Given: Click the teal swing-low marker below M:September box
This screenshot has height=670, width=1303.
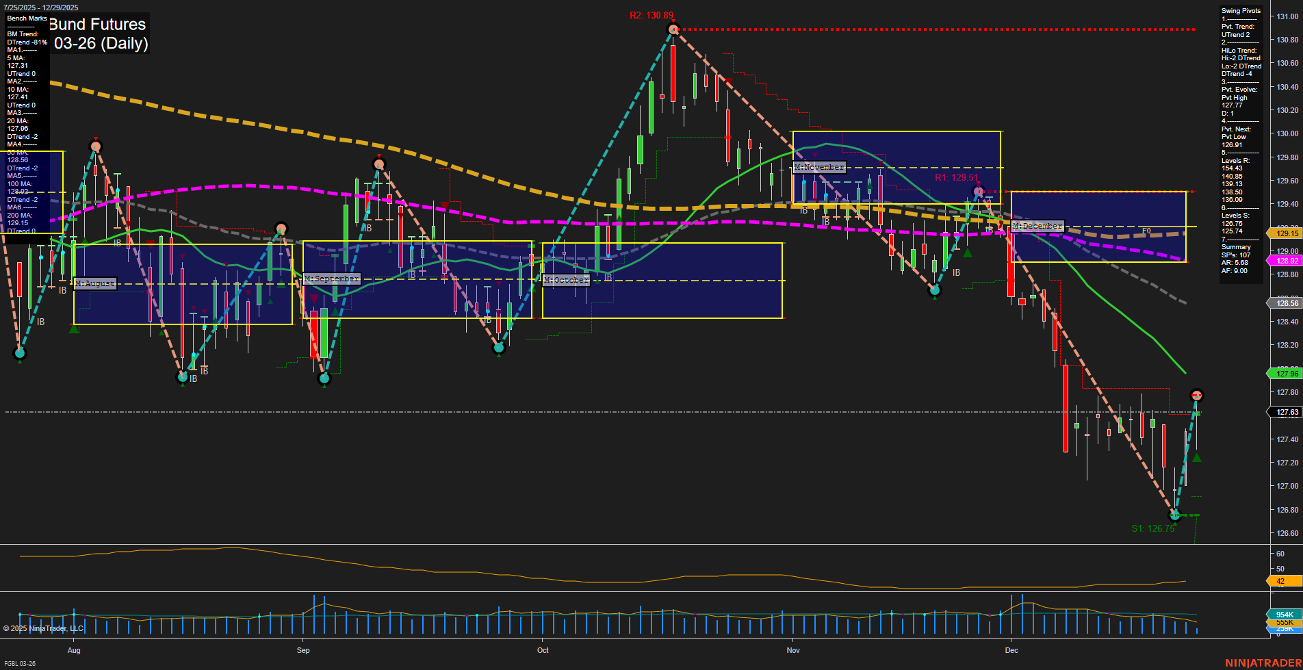Looking at the screenshot, I should 324,378.
